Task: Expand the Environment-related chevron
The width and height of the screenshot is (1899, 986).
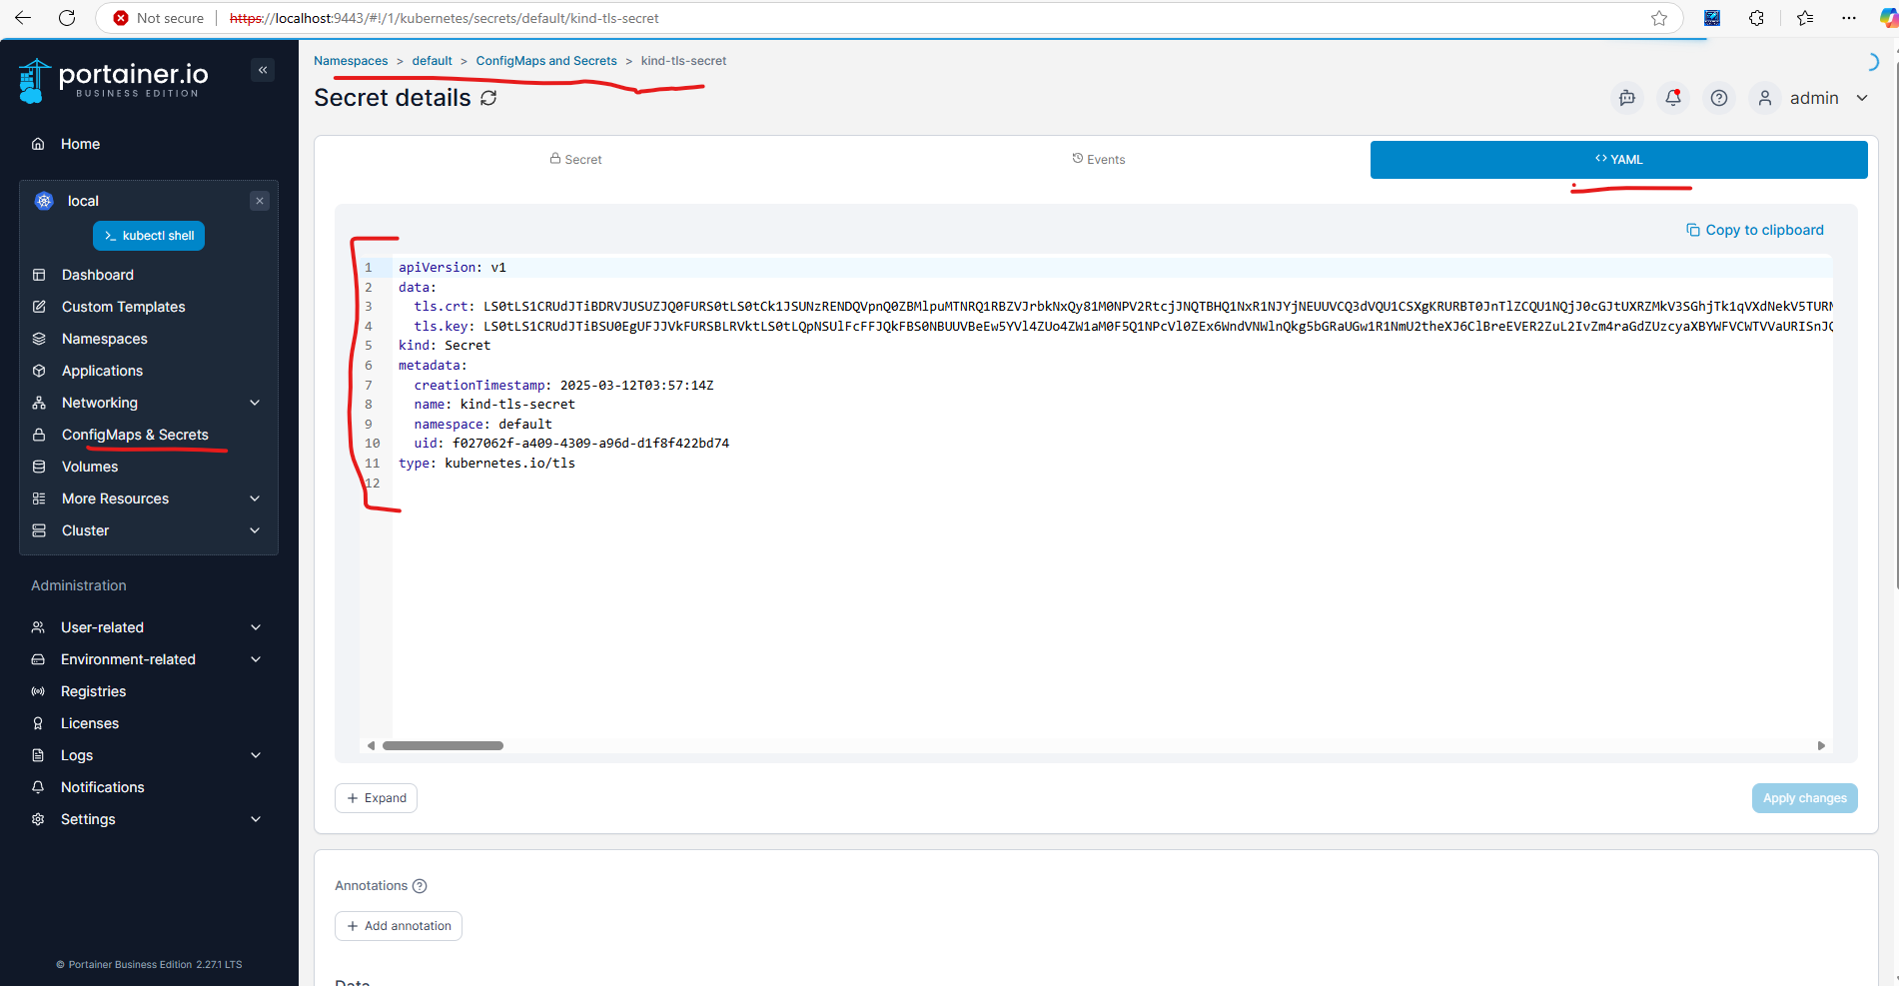Action: pos(256,659)
